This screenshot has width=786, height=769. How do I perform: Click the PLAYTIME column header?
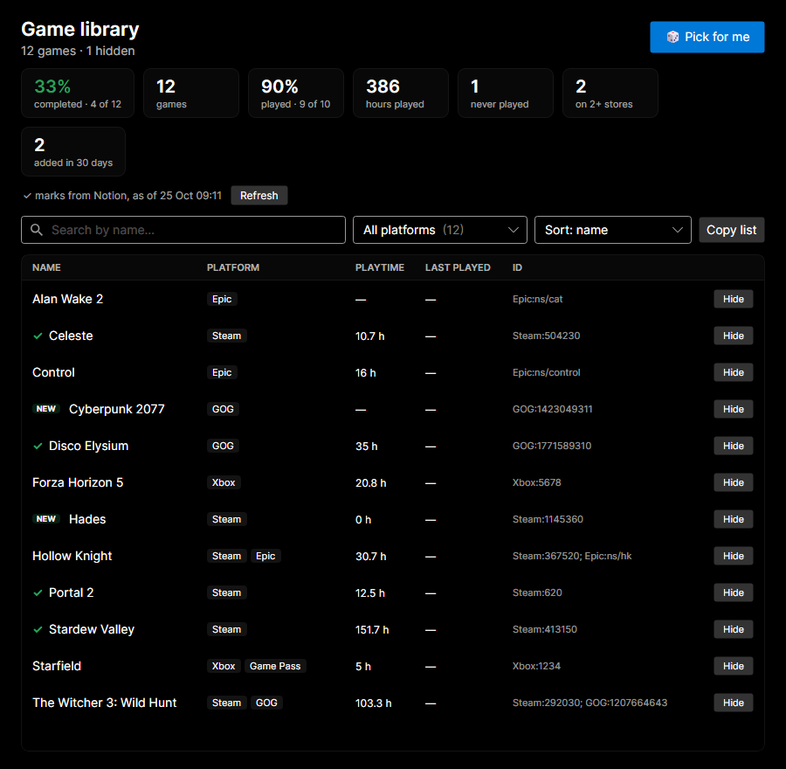380,267
